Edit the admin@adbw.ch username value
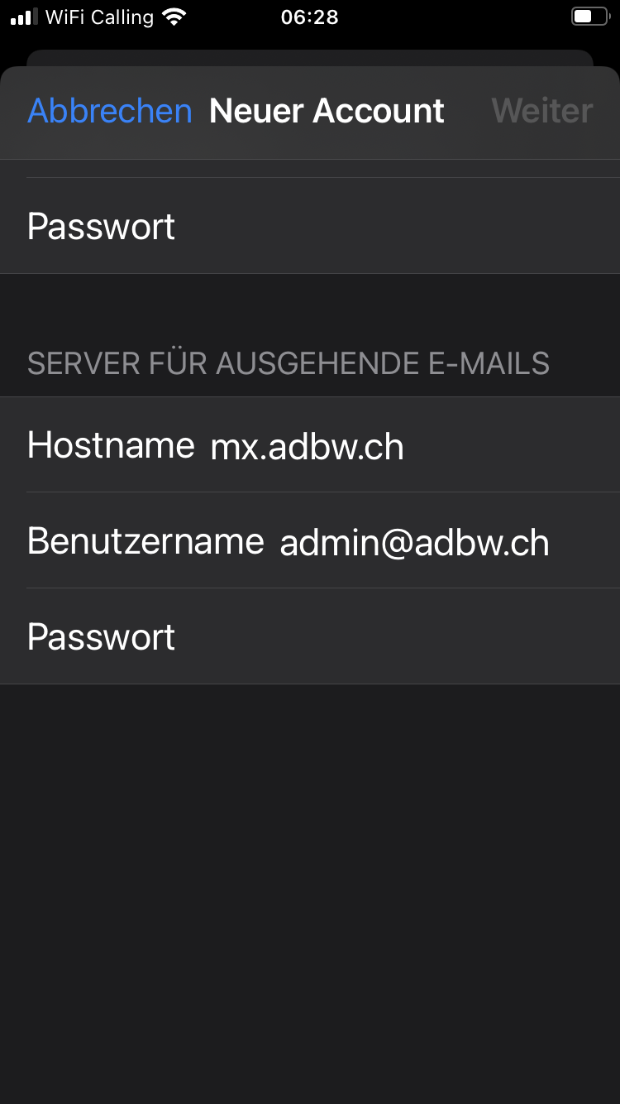Viewport: 620px width, 1104px height. tap(415, 543)
